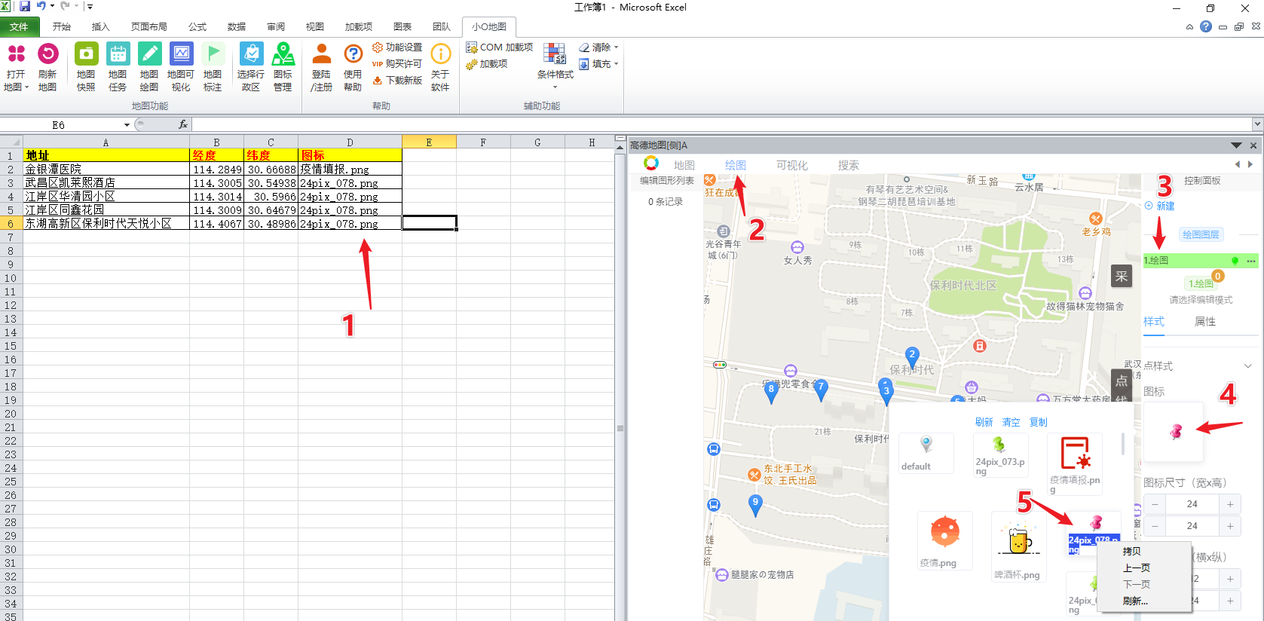Customize quick access toolbar dropdown
The height and width of the screenshot is (621, 1264).
click(90, 6)
